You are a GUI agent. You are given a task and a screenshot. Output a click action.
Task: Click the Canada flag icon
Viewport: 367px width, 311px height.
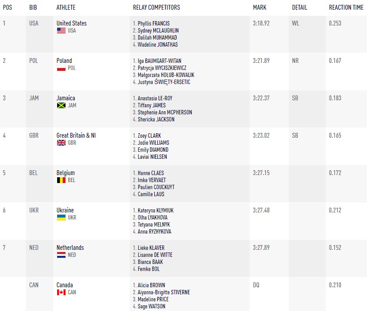point(61,292)
